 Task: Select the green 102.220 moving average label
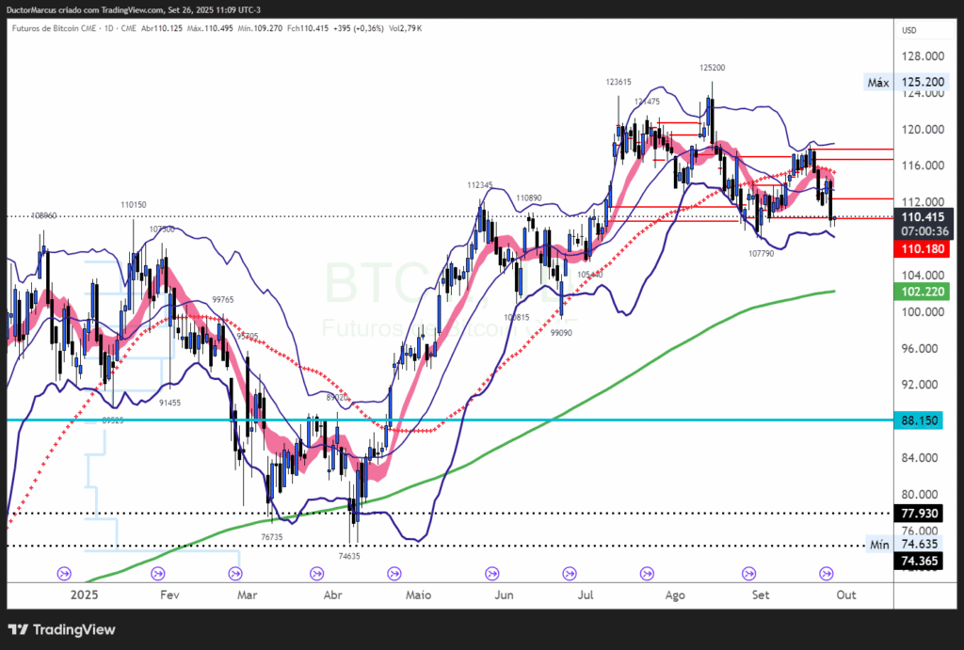pos(923,293)
